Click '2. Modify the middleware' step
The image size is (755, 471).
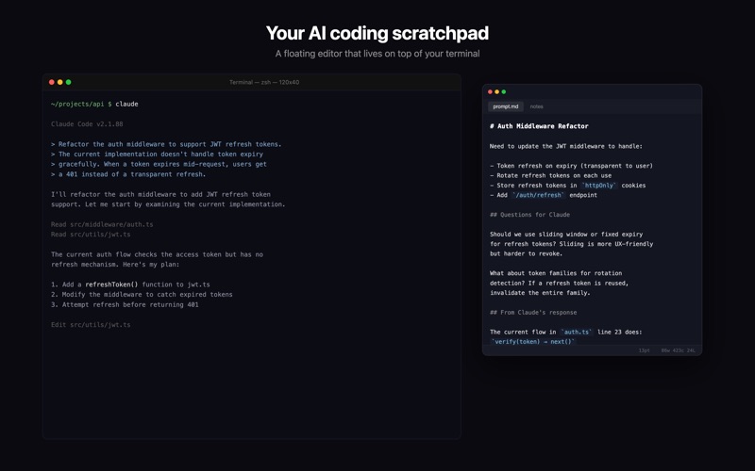click(142, 295)
